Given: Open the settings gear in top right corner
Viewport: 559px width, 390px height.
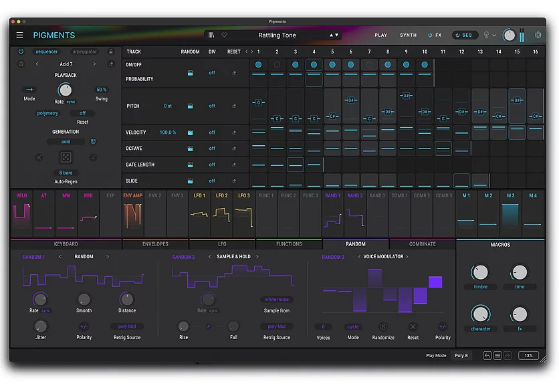Looking at the screenshot, I should (538, 35).
